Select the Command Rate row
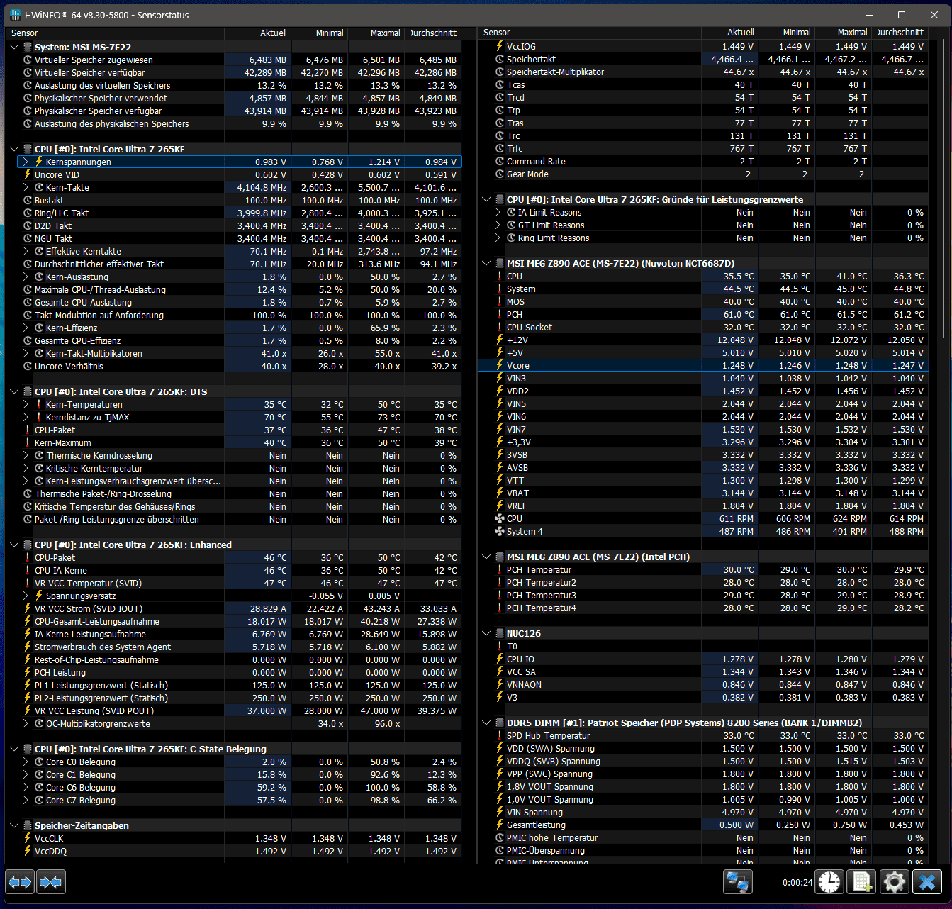952x909 pixels. pyautogui.click(x=703, y=162)
